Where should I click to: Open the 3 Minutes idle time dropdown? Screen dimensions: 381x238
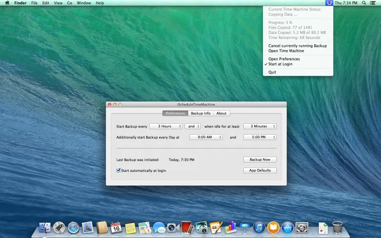point(260,126)
